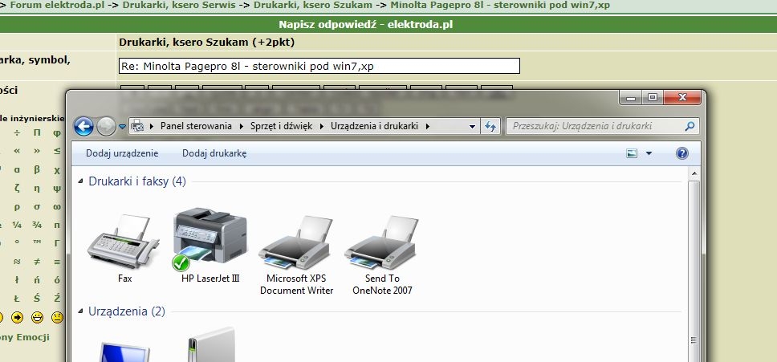Insert the ψ symbol
Viewport: 777px width, 362px height.
57,188
